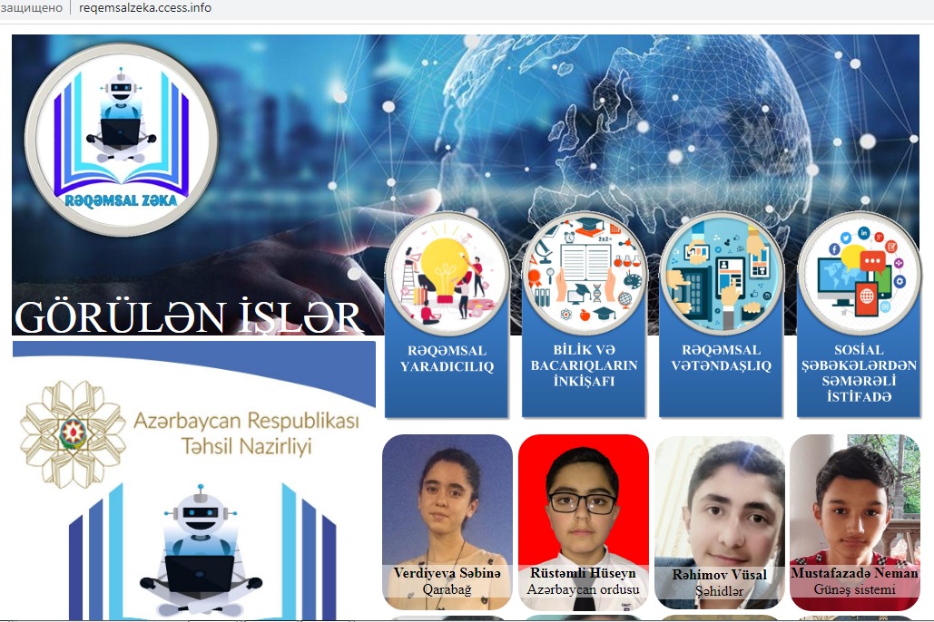Select the RƏQƏMSAL YARADICILIQ menu label

pyautogui.click(x=447, y=358)
